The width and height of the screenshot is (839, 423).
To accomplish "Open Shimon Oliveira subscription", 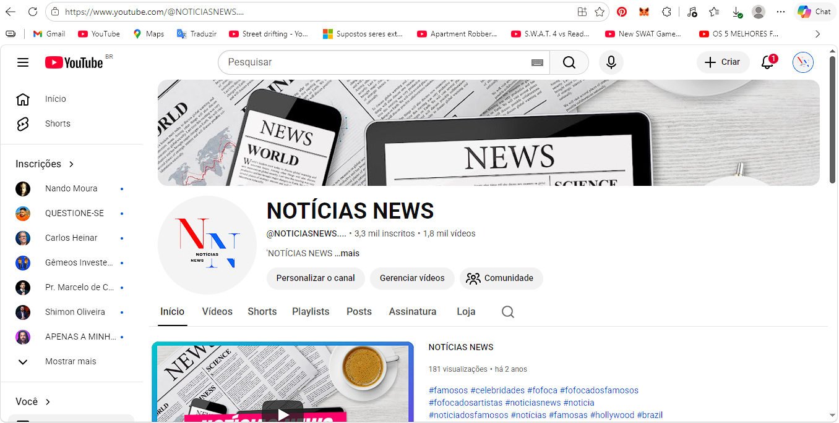I will coord(72,312).
